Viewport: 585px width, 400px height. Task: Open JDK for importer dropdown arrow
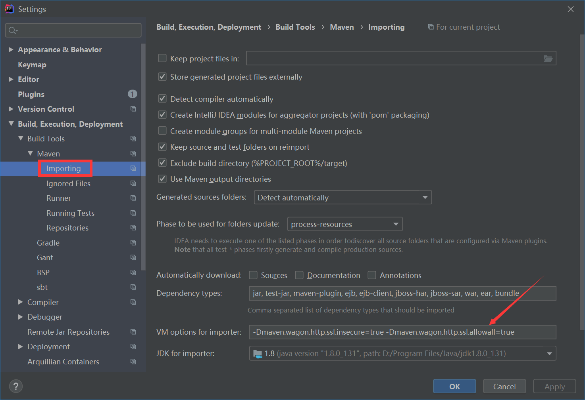point(549,354)
